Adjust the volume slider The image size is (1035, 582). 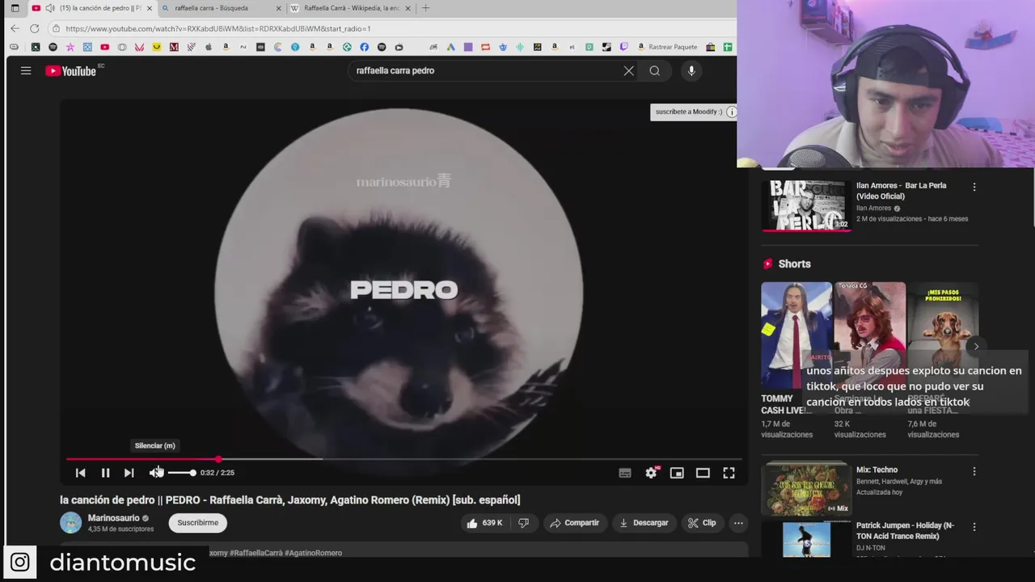pyautogui.click(x=181, y=473)
